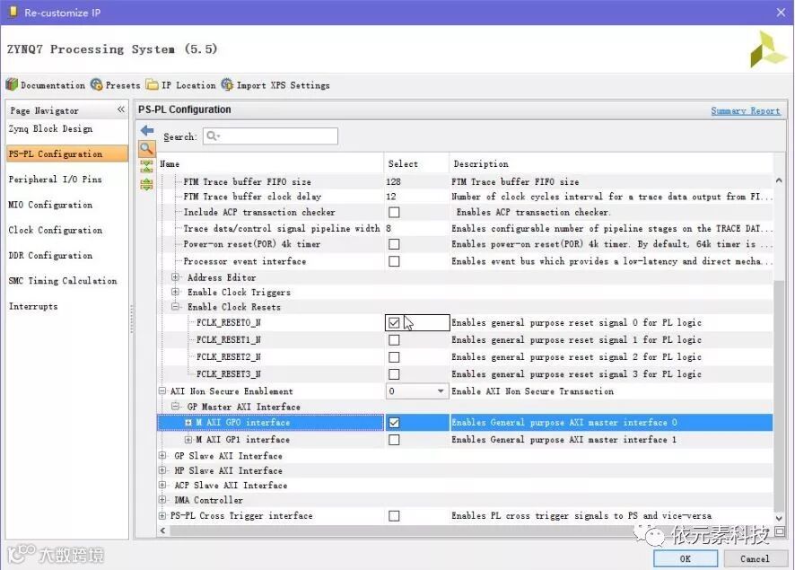The width and height of the screenshot is (795, 570).
Task: Expand the DMA Controller node
Action: tap(162, 499)
